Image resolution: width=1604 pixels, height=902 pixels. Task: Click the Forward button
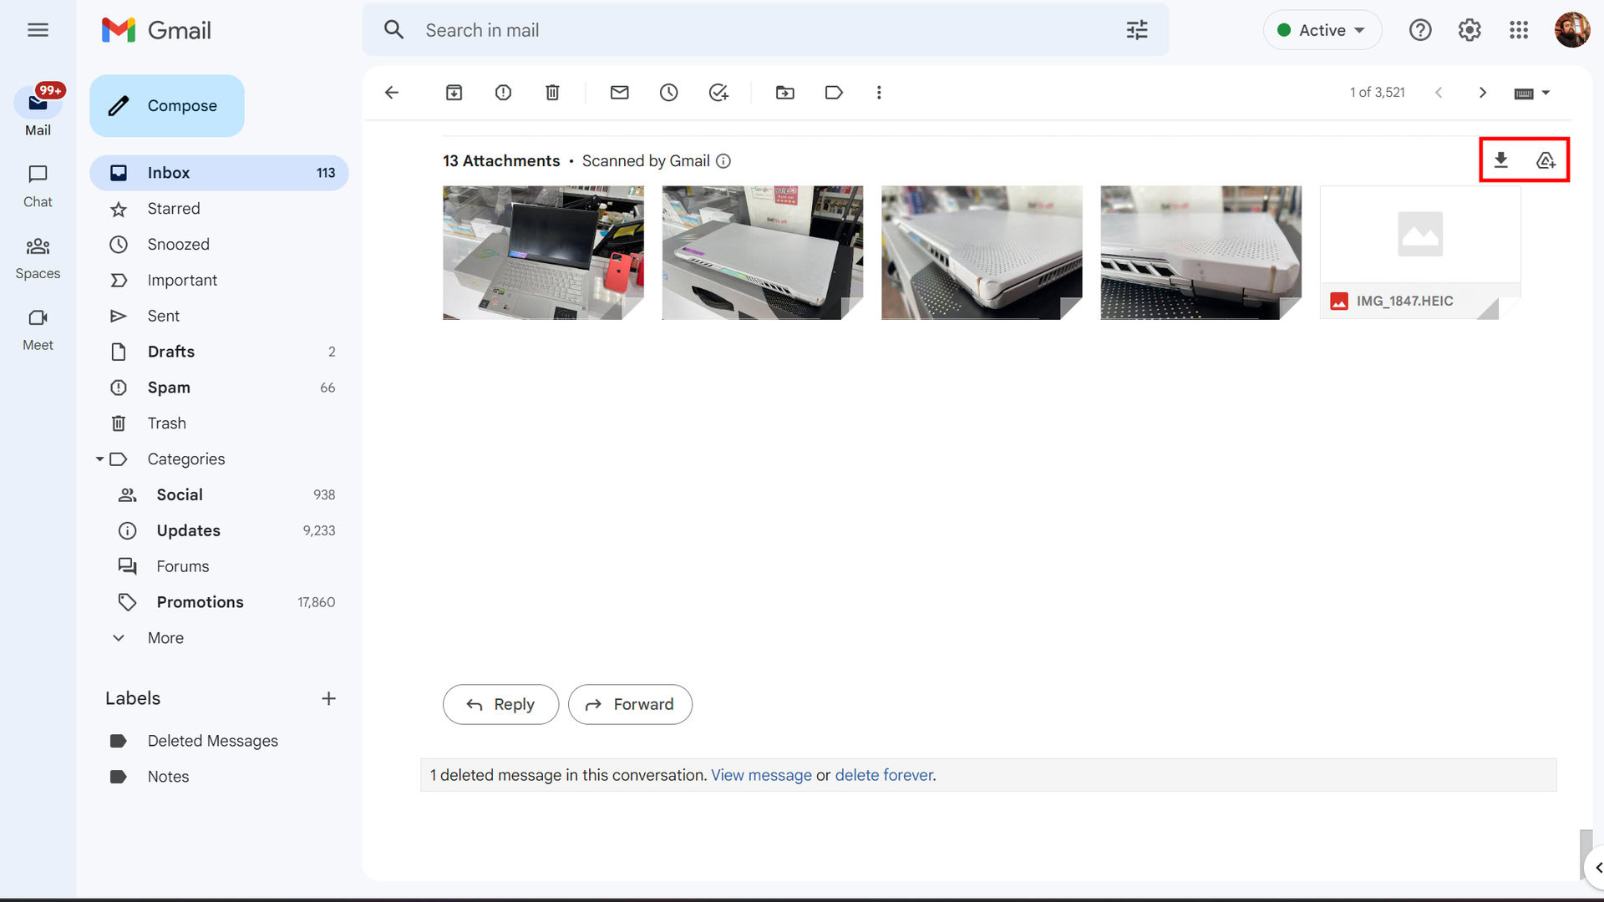click(630, 704)
